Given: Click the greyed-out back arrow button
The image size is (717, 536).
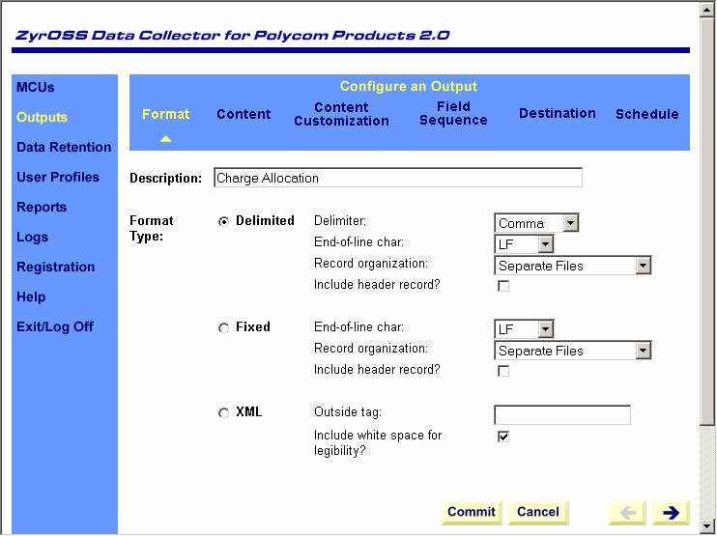Looking at the screenshot, I should tap(627, 512).
